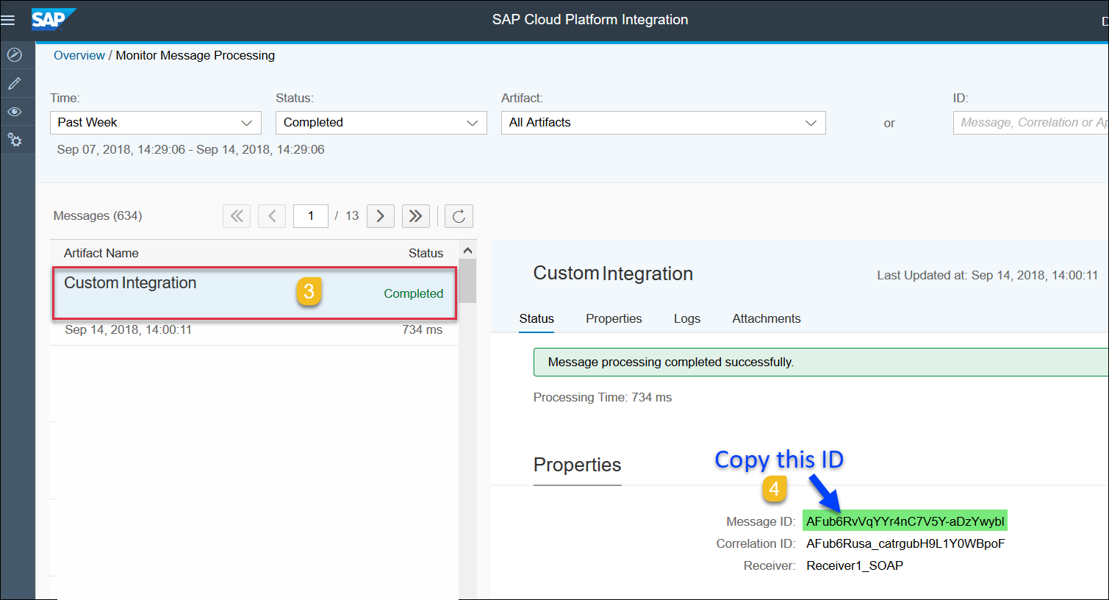This screenshot has height=600, width=1109.
Task: Switch to the Status tab
Action: pyautogui.click(x=536, y=318)
